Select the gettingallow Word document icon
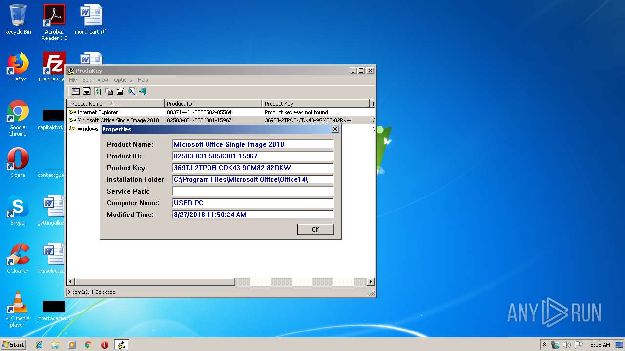The width and height of the screenshot is (625, 351). click(x=52, y=211)
